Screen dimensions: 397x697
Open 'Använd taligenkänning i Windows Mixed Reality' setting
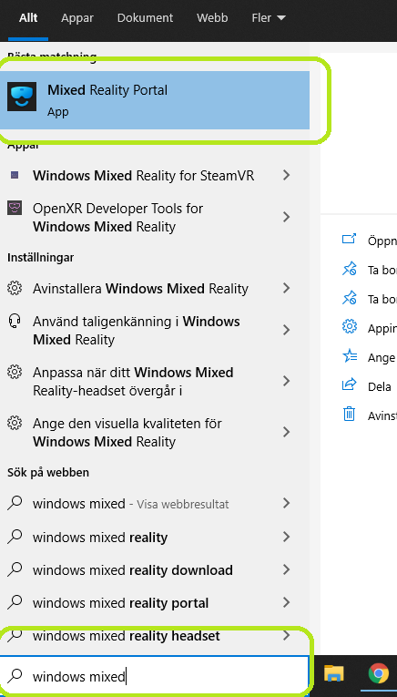click(x=155, y=330)
